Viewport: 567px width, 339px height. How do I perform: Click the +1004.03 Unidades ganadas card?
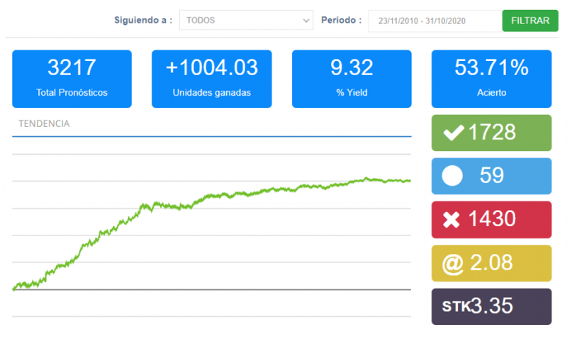coord(211,79)
